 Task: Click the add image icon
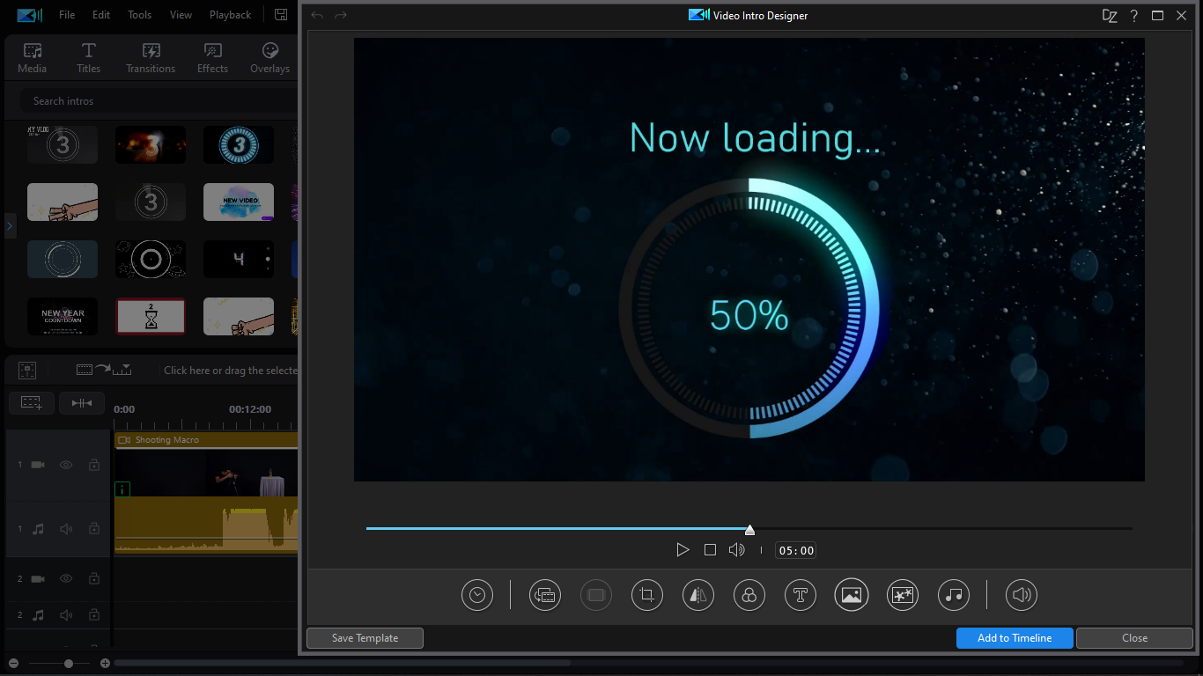click(x=852, y=595)
